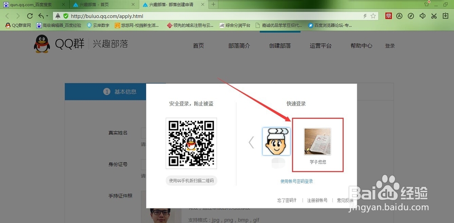
Task: Close the 兴趣部落 - 首页 tab
Action: [x=133, y=5]
